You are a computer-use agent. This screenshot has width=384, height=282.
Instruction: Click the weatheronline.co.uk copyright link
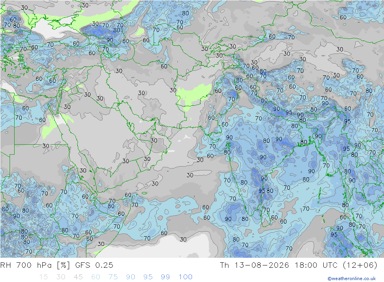click(x=352, y=279)
